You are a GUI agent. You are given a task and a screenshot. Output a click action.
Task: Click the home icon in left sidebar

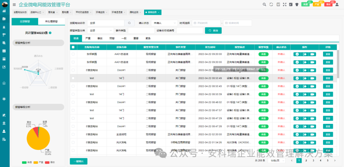coord(4,83)
